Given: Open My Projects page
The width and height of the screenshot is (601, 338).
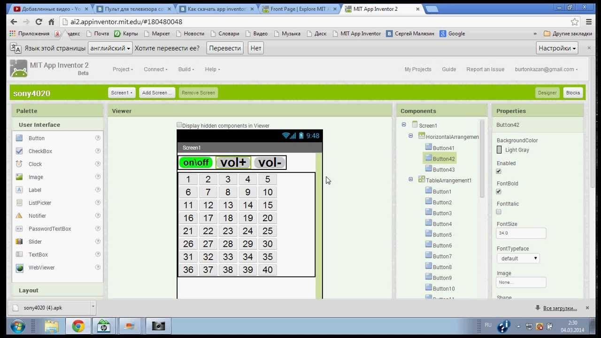Looking at the screenshot, I should click(x=418, y=69).
